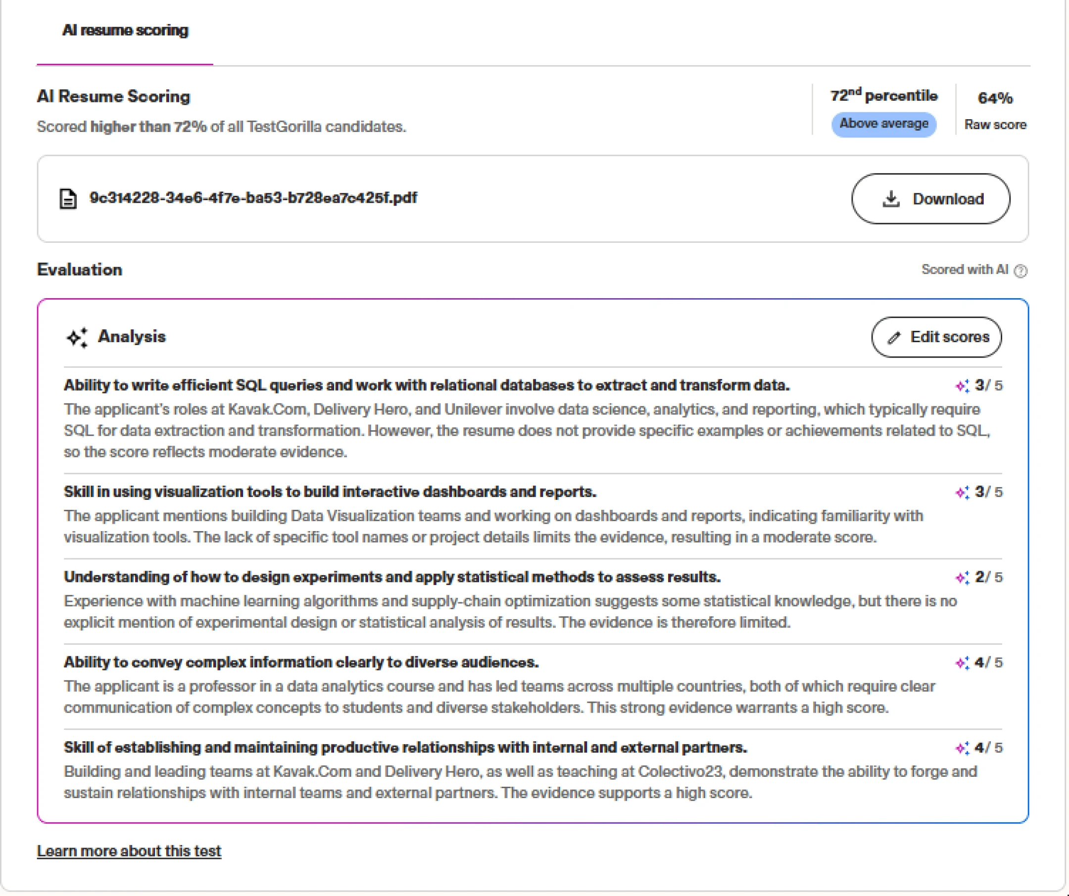Viewport: 1069px width, 896px height.
Task: Open the candidate resume with the Download button
Action: (931, 199)
